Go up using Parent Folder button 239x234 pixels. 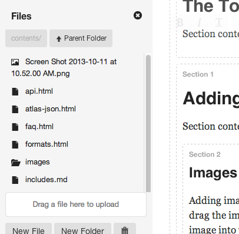tap(81, 38)
